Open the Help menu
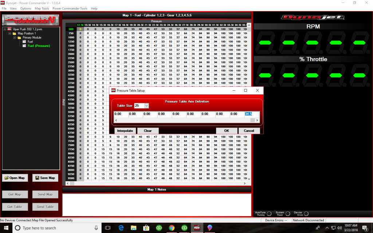Viewport: 373px width, 233px height. pos(94,8)
